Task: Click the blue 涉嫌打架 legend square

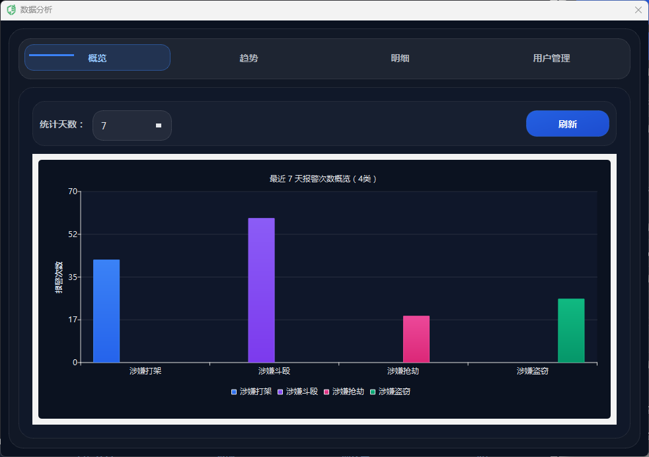Action: coord(234,392)
